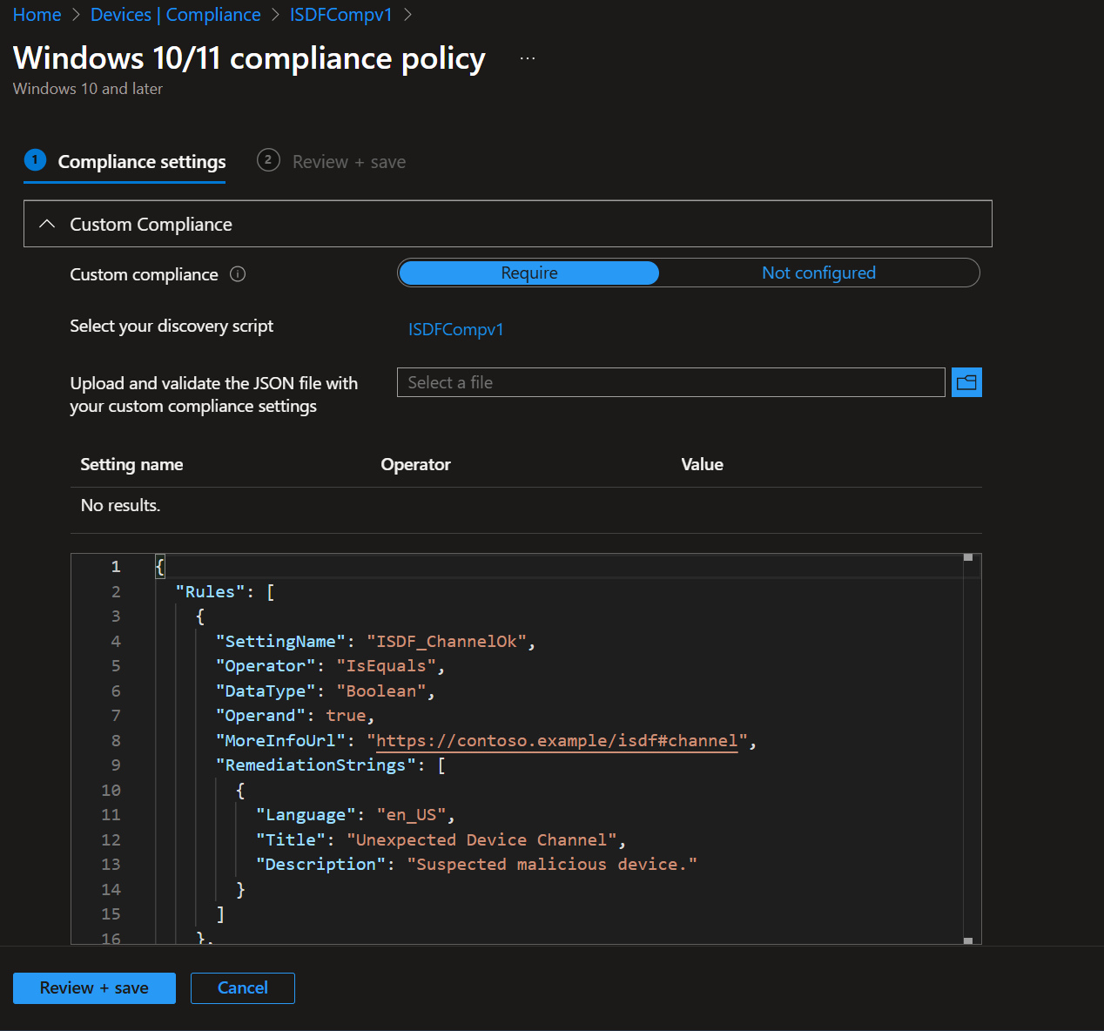Screen dimensions: 1104x1031
Task: Click the "Rules" key on line 2
Action: [x=210, y=591]
